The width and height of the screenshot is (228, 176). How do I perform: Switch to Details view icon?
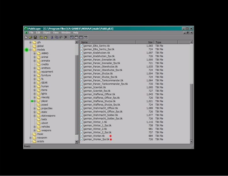[x=86, y=37]
